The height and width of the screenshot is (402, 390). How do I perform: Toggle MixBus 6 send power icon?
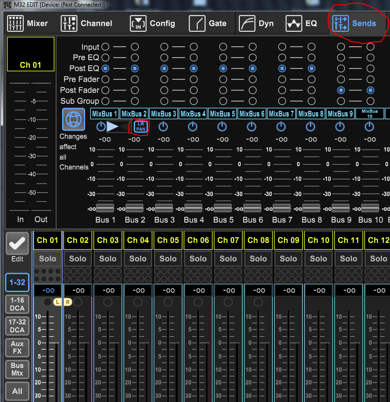(252, 126)
